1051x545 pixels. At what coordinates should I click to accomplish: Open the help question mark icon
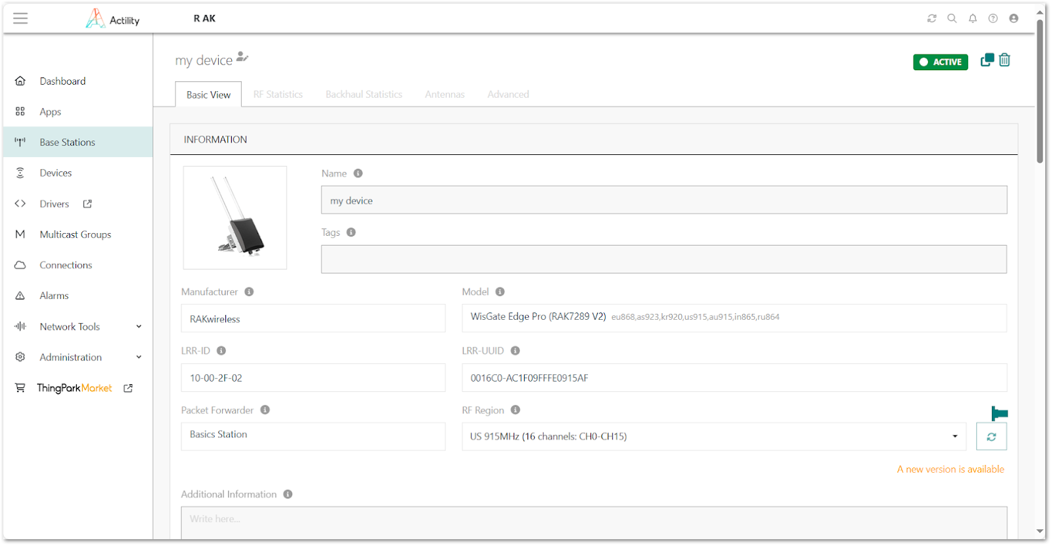point(993,18)
